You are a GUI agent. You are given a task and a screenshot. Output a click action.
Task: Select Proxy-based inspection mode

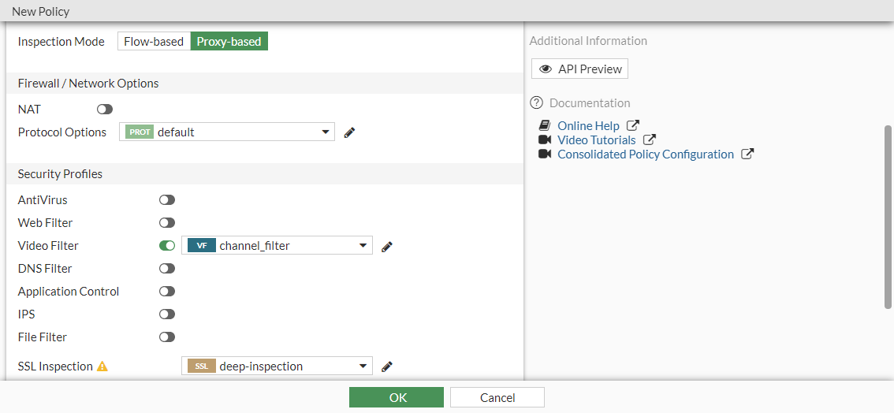229,42
